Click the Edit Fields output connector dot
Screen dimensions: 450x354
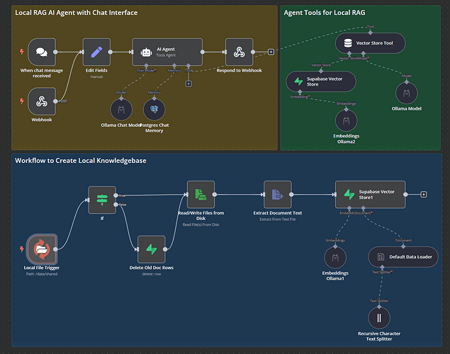pyautogui.click(x=111, y=52)
